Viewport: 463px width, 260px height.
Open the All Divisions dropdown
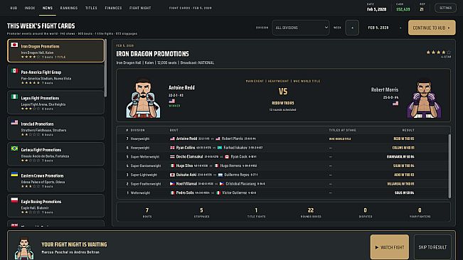[x=301, y=28]
